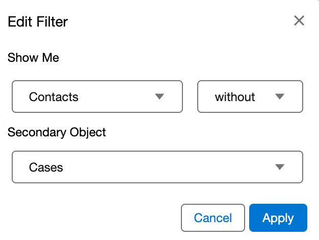Change the Show Me object from Contacts
The height and width of the screenshot is (240, 319).
tap(97, 97)
